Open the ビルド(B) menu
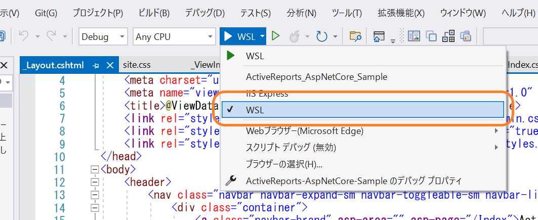538x220 pixels. point(154,13)
